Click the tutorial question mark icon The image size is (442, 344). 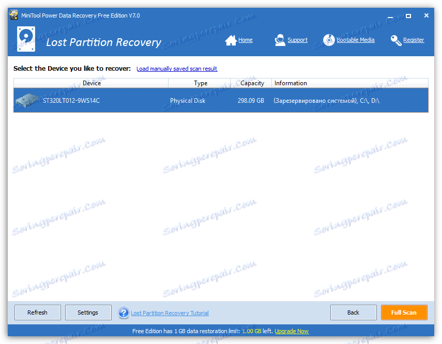124,312
